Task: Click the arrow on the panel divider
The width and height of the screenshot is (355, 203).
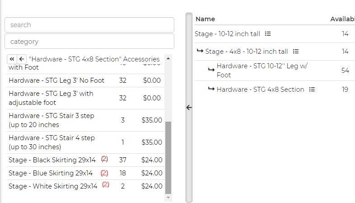Action: [189, 108]
